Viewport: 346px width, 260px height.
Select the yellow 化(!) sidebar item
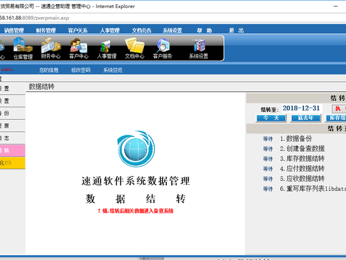12,163
